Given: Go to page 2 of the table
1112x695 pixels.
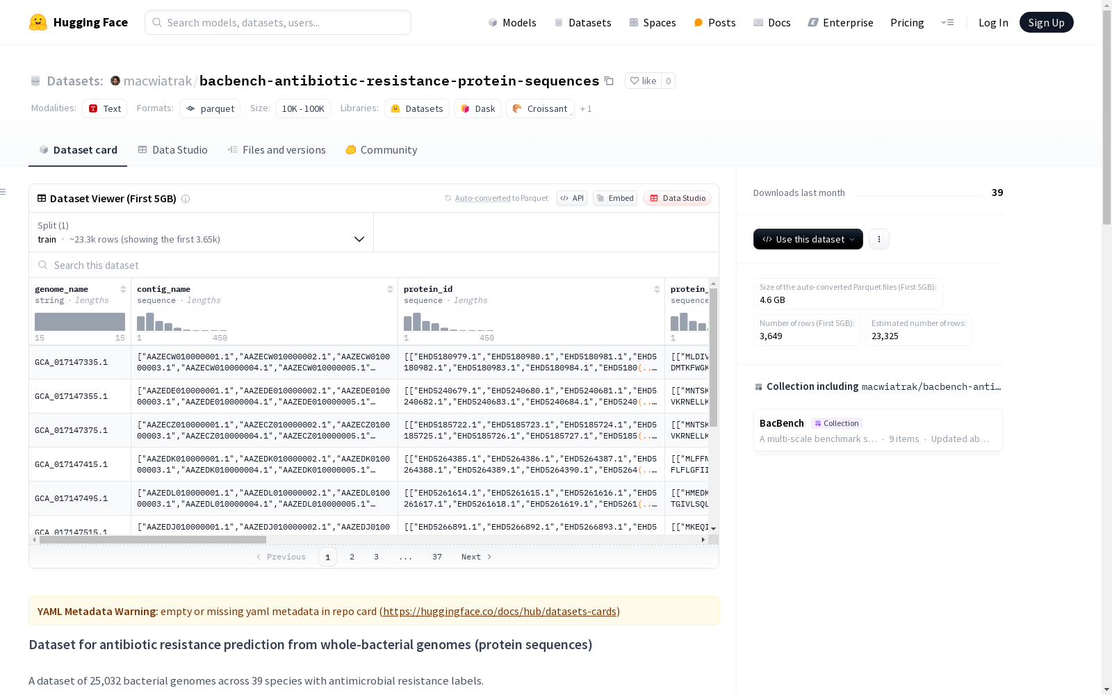Looking at the screenshot, I should pos(352,557).
